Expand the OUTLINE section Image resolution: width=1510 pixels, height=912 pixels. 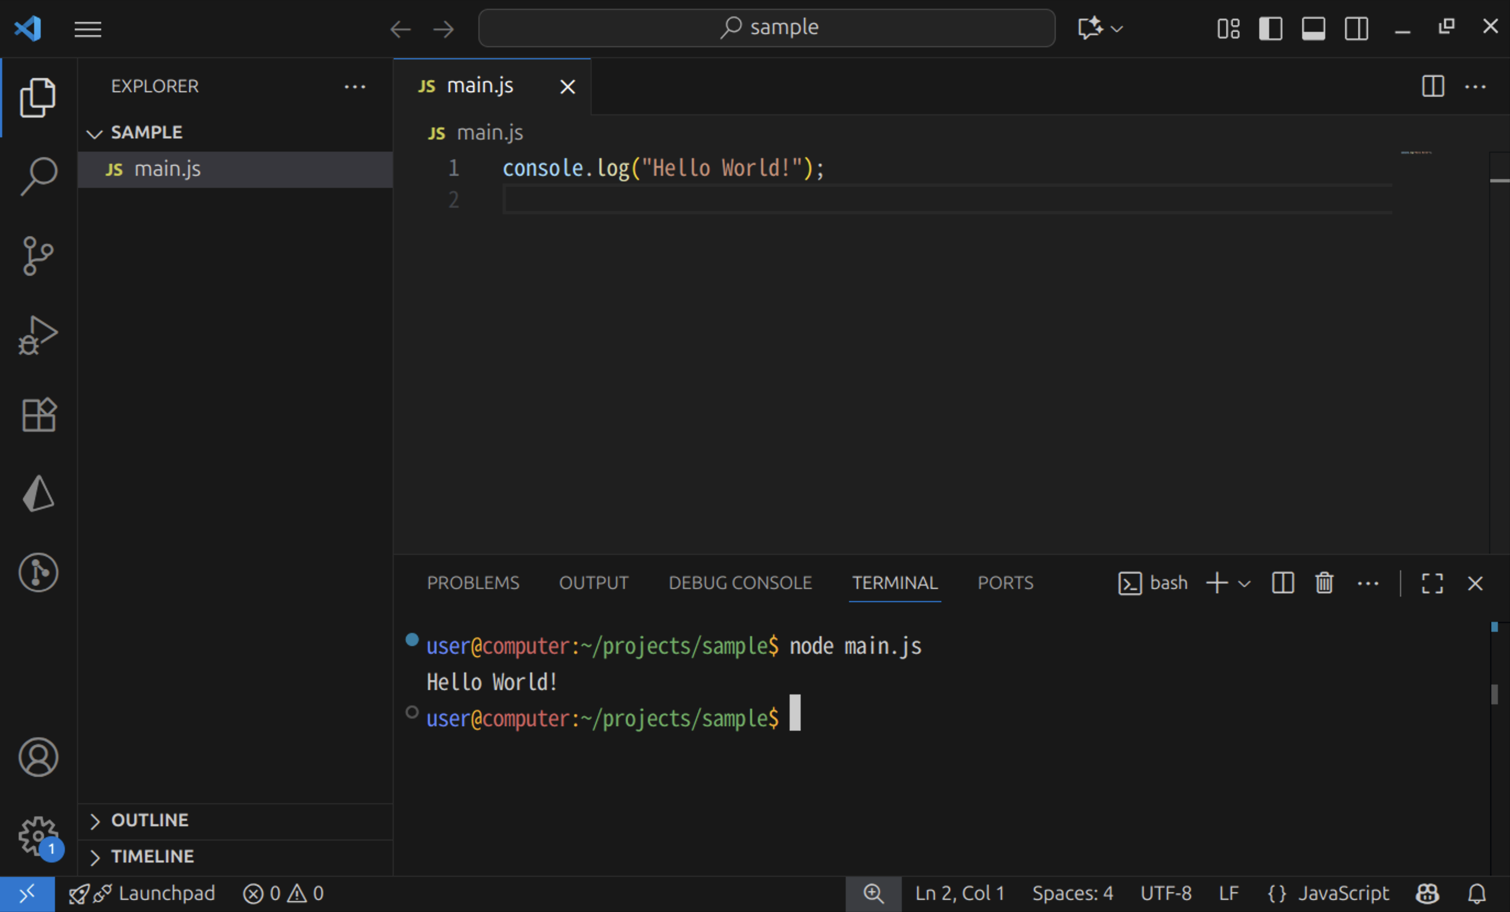click(150, 820)
